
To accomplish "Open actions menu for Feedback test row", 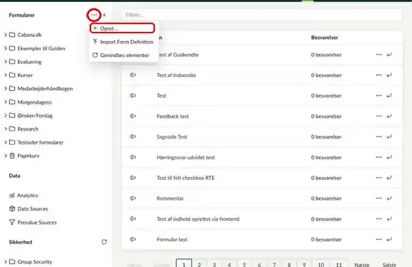I will (379, 116).
